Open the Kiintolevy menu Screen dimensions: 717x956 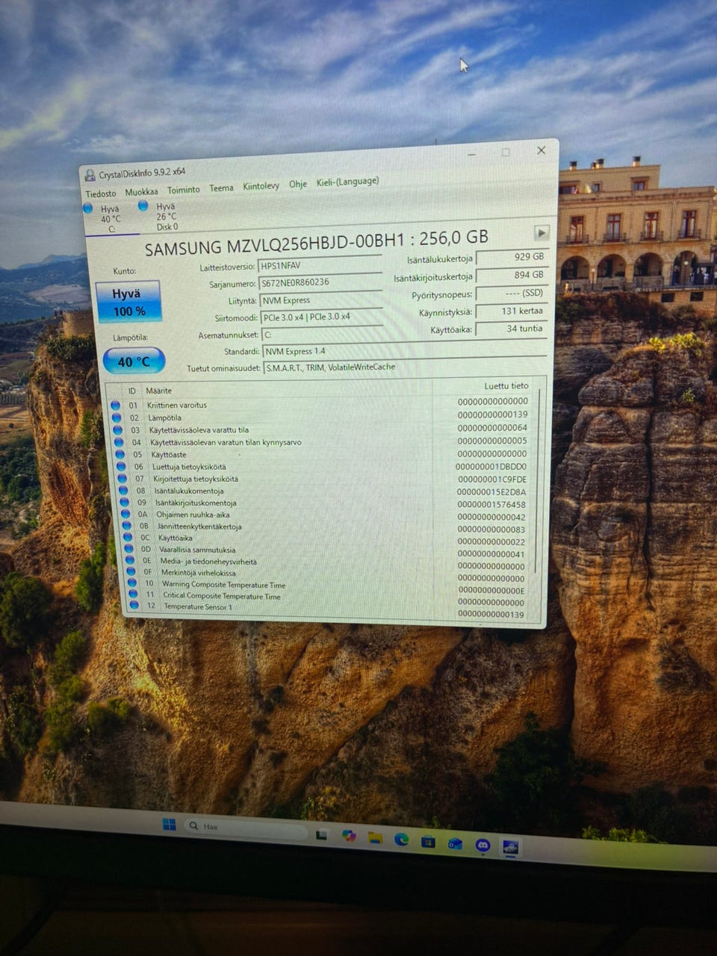[x=261, y=186]
